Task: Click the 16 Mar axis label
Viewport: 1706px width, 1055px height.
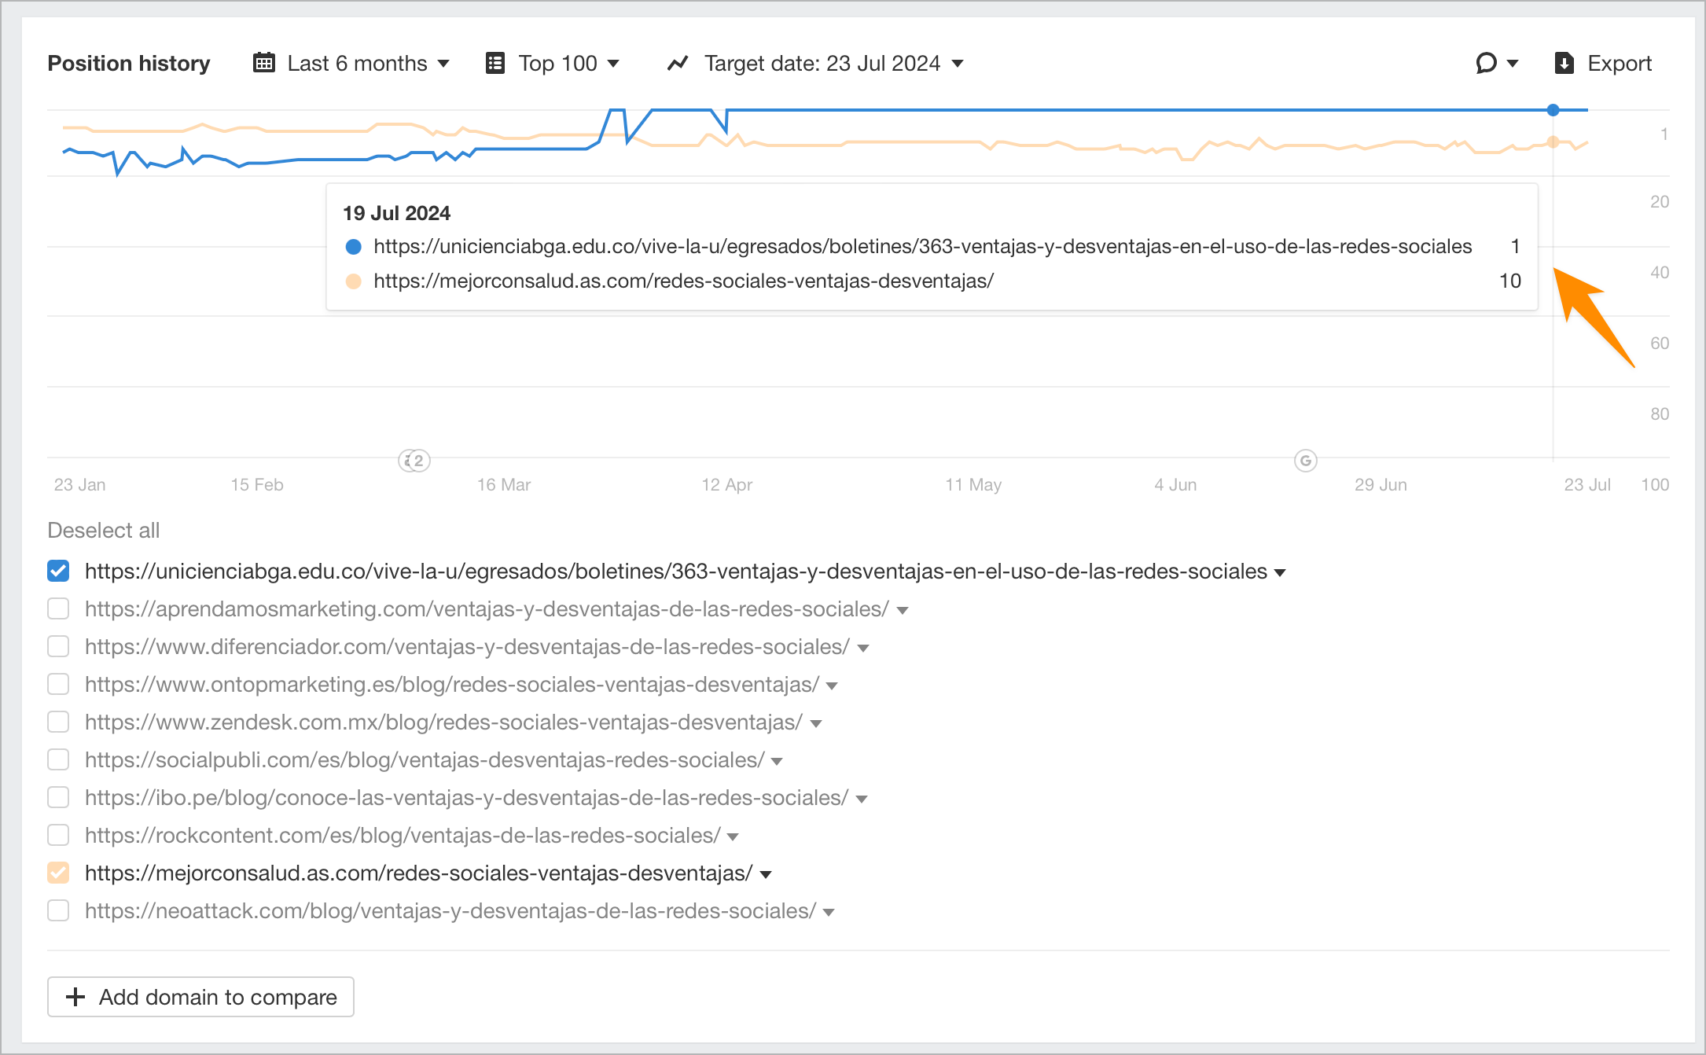Action: coord(503,484)
